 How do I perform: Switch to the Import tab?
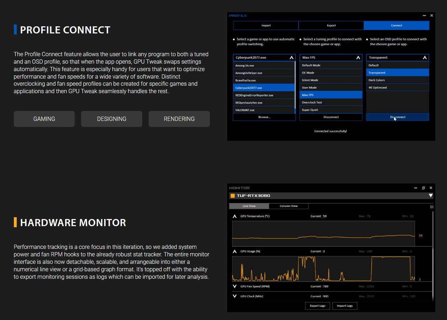click(x=266, y=25)
